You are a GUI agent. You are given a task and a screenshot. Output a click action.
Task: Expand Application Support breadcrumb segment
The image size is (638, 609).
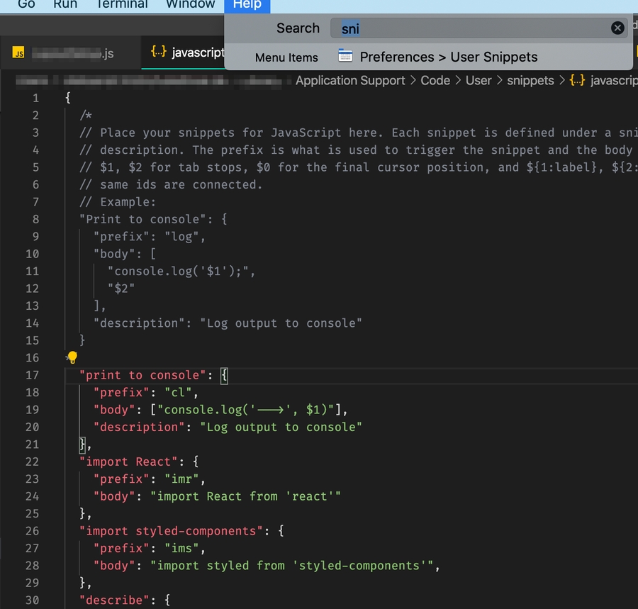[350, 80]
